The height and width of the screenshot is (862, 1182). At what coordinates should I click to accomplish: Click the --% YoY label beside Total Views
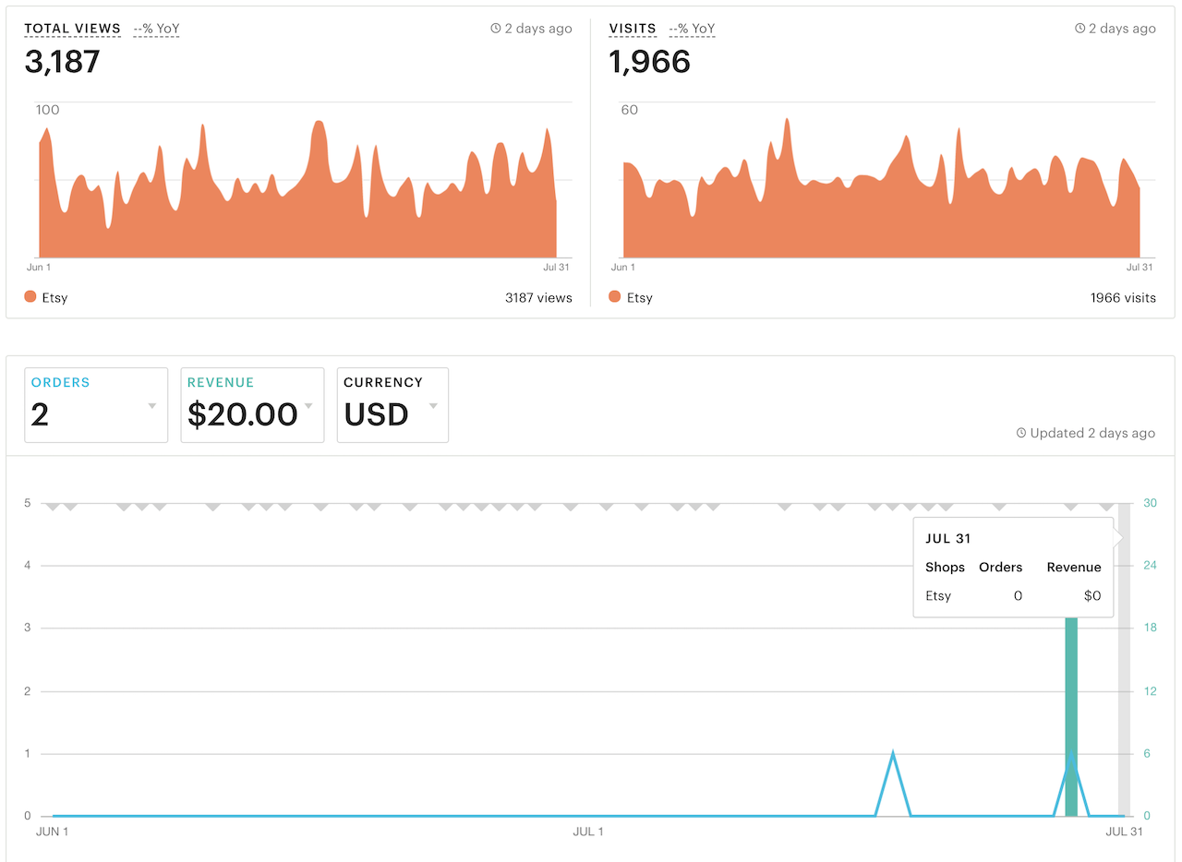click(x=156, y=29)
